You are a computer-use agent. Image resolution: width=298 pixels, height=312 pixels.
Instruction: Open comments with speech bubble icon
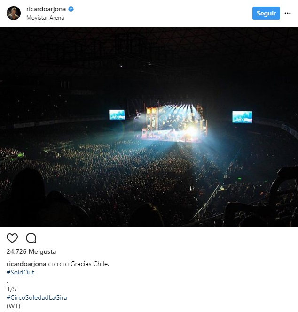click(x=31, y=238)
